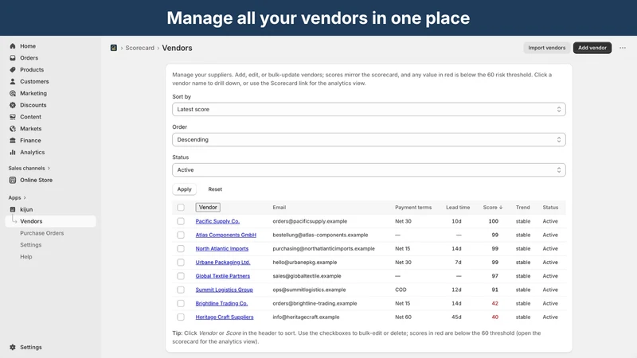Go to Analytics in the sidebar
637x358 pixels.
(x=32, y=152)
